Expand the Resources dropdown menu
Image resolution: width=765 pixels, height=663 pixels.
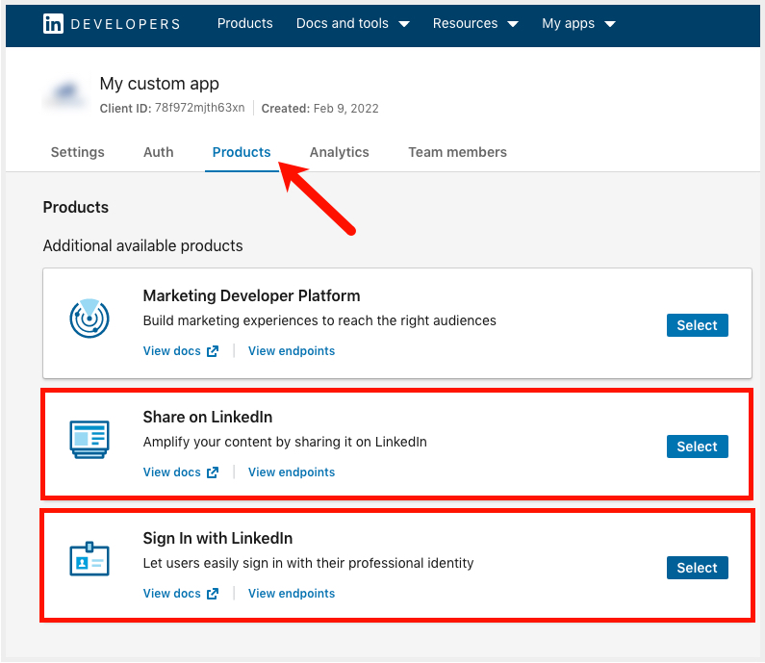coord(475,23)
